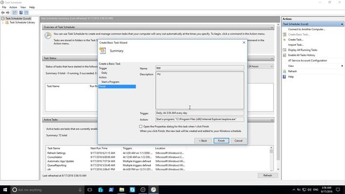Enable Open the Properties dialog checkbox
Viewport: 345px width, 194px height.
click(141, 127)
